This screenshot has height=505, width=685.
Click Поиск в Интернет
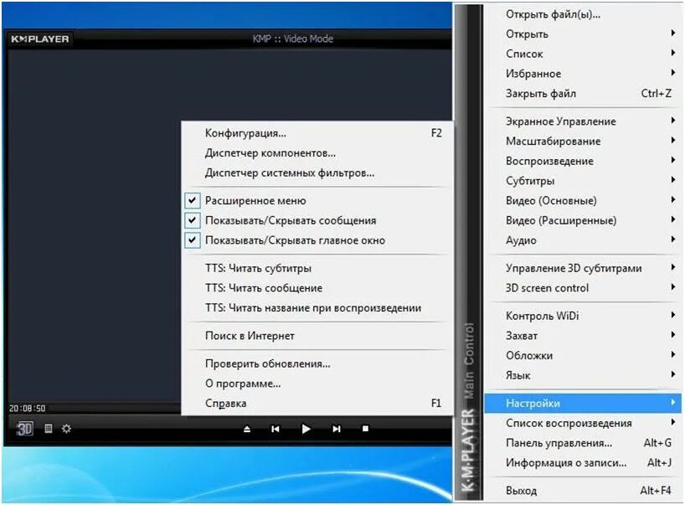tap(317, 336)
